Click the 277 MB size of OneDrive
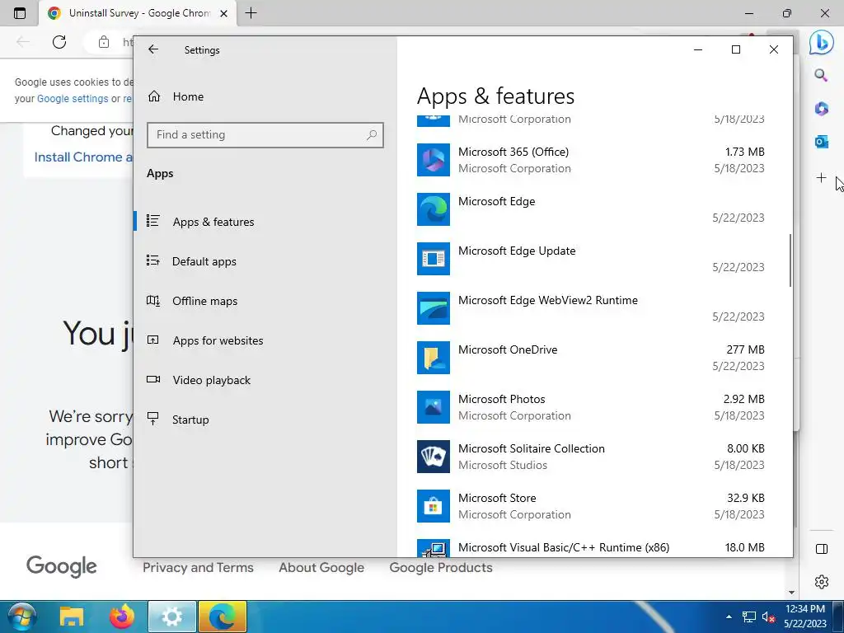The height and width of the screenshot is (633, 844). click(x=745, y=349)
